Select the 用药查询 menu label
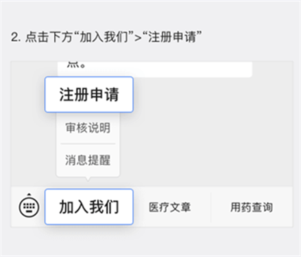The height and width of the screenshot is (257, 301). point(252,207)
